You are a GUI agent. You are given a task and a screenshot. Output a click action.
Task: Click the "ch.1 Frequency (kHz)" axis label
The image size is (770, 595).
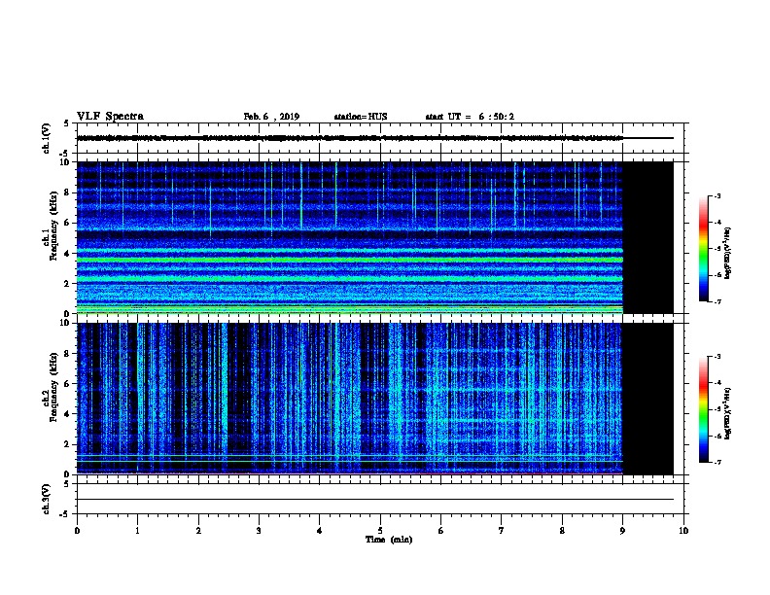click(x=50, y=227)
